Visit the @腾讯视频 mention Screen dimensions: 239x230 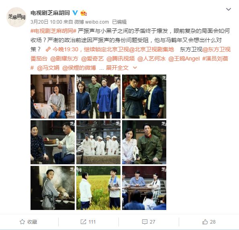121,59
